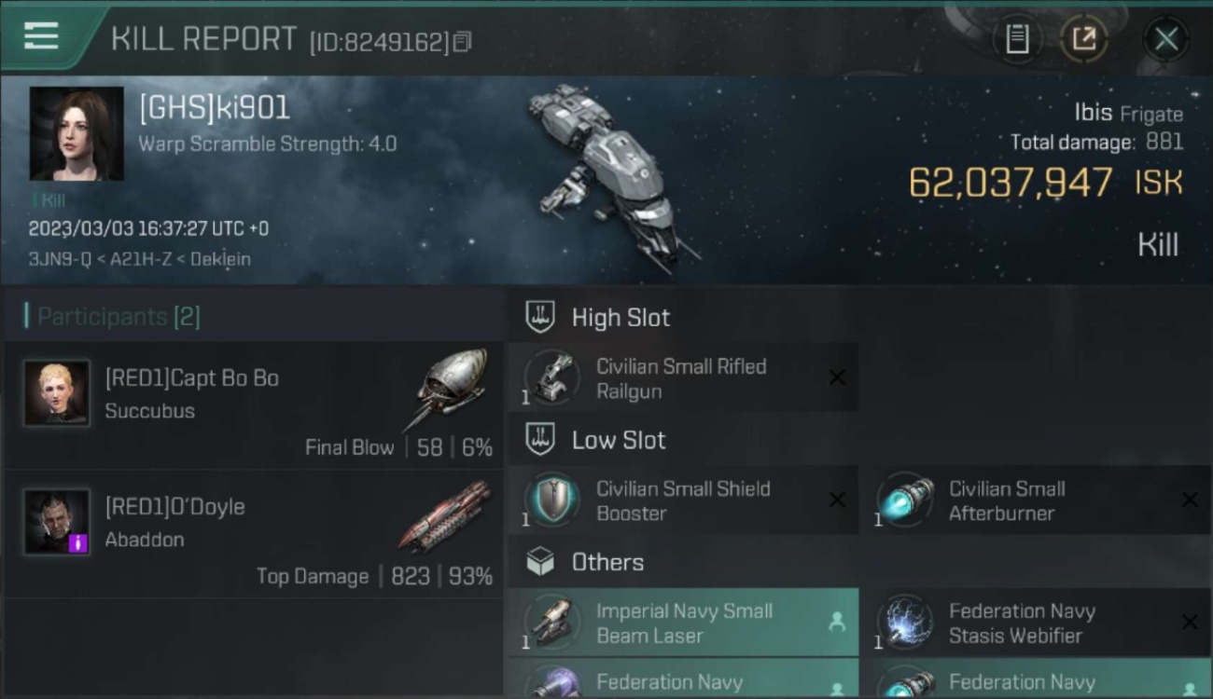The width and height of the screenshot is (1213, 699).
Task: Select the Abaddon ship icon
Action: pos(444,515)
